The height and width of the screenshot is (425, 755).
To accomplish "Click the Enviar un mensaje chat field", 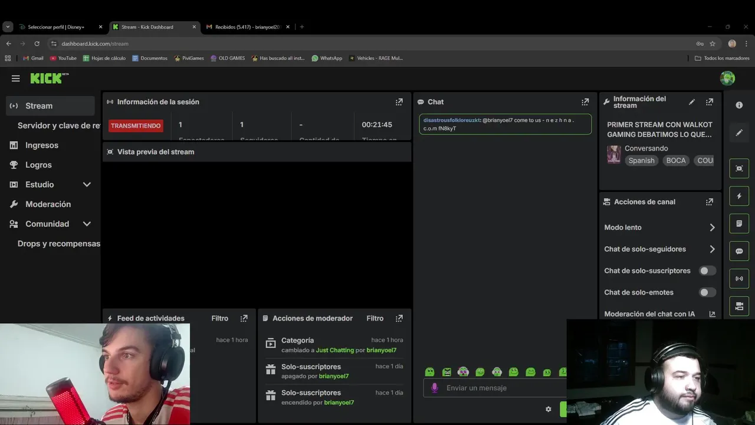I will pos(495,388).
